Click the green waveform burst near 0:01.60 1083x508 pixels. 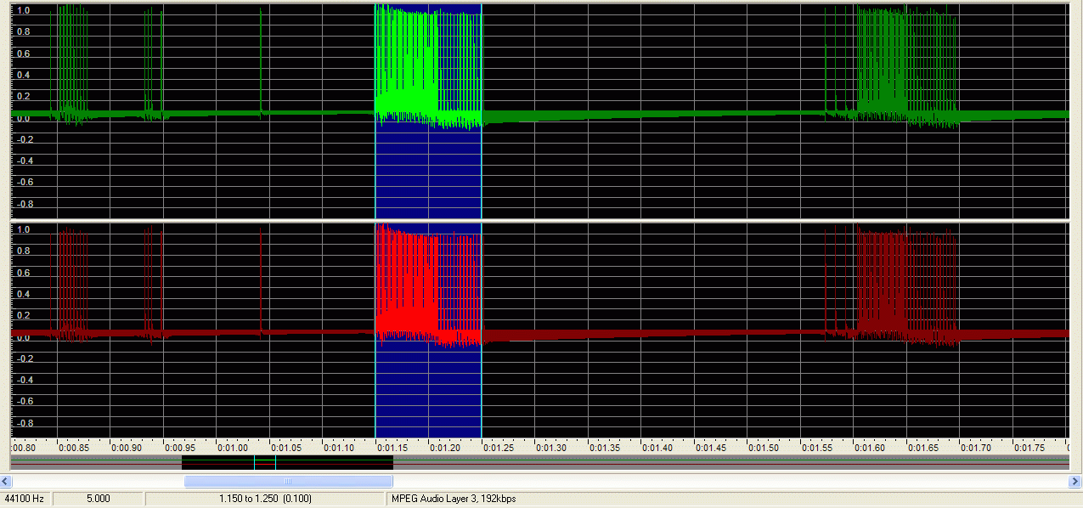click(883, 68)
